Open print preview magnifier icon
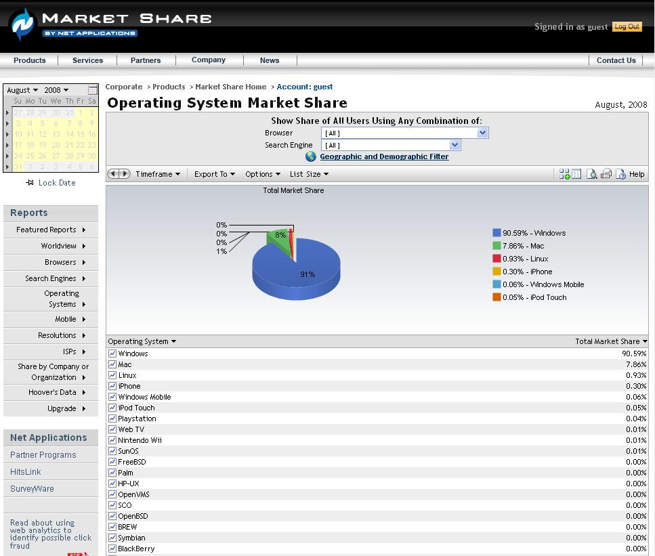Image resolution: width=655 pixels, height=556 pixels. click(591, 174)
